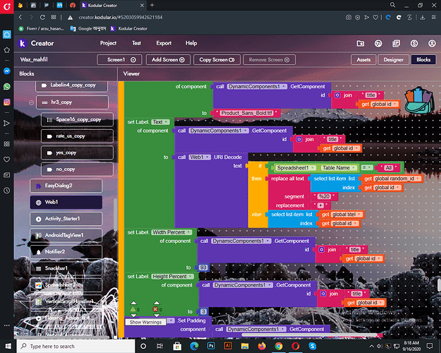Open Photoshop from the Windows taskbar
The image size is (441, 353).
210,347
